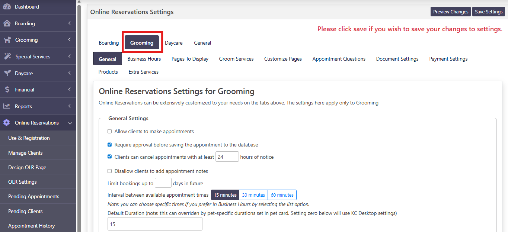508x232 pixels.
Task: Check Disallow clients to add appointment notes
Action: click(110, 171)
